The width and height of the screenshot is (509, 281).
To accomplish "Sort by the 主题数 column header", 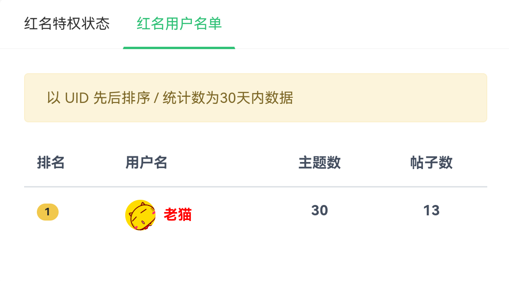I will point(319,162).
